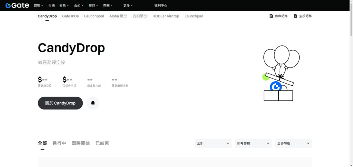Switch to the 合約積分 tab
Screen dimensions: 353x167
[140, 16]
